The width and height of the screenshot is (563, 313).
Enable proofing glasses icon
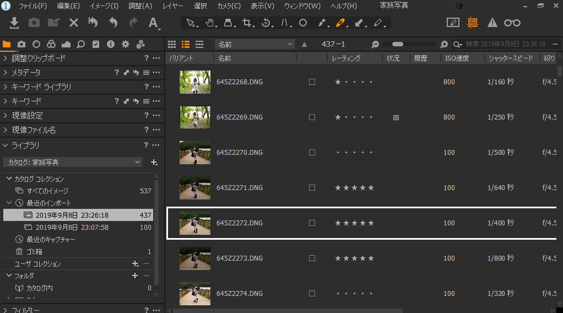pyautogui.click(x=512, y=23)
